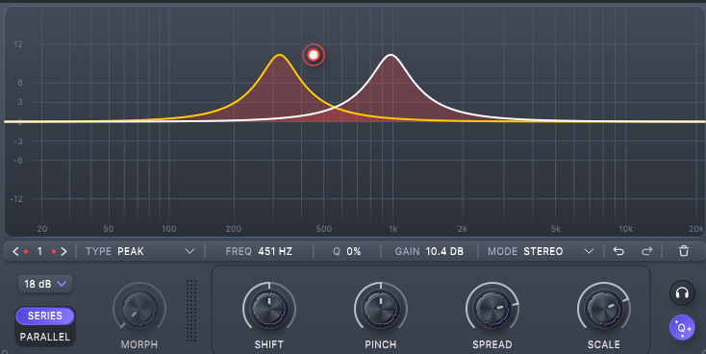Click the MORPH knob
Screen dimensions: 706x354
pos(139,309)
